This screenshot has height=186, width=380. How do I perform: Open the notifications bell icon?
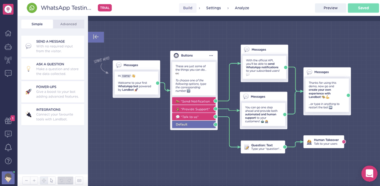(x=8, y=147)
